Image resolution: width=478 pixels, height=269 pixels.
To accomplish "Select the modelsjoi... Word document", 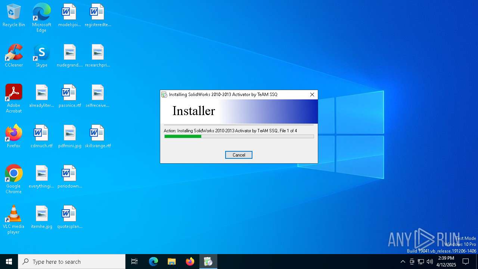I will tap(69, 15).
